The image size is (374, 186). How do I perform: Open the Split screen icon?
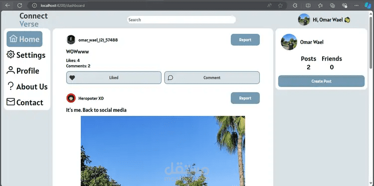[308, 5]
